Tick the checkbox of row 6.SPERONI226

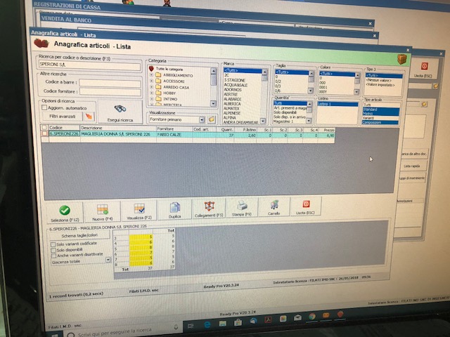point(44,133)
